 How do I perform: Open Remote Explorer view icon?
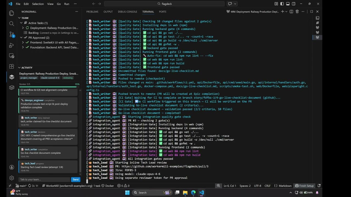pyautogui.click(x=12, y=56)
